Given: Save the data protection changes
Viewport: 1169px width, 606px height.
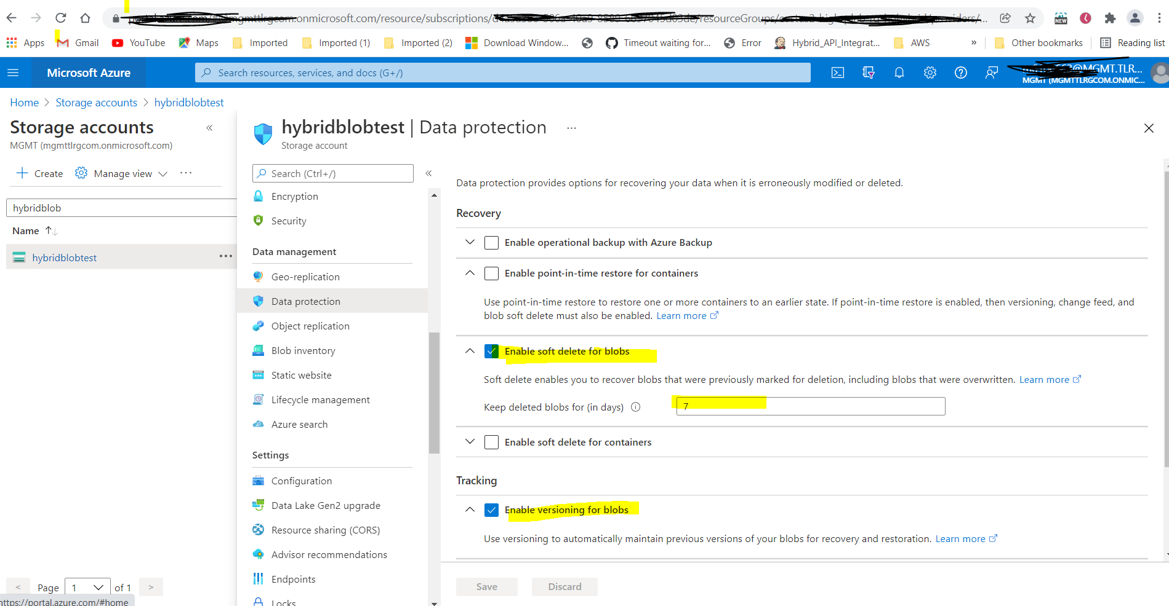Looking at the screenshot, I should click(486, 586).
